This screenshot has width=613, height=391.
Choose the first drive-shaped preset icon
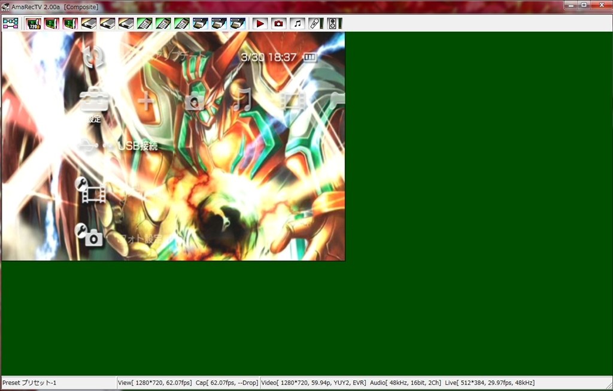(x=89, y=23)
